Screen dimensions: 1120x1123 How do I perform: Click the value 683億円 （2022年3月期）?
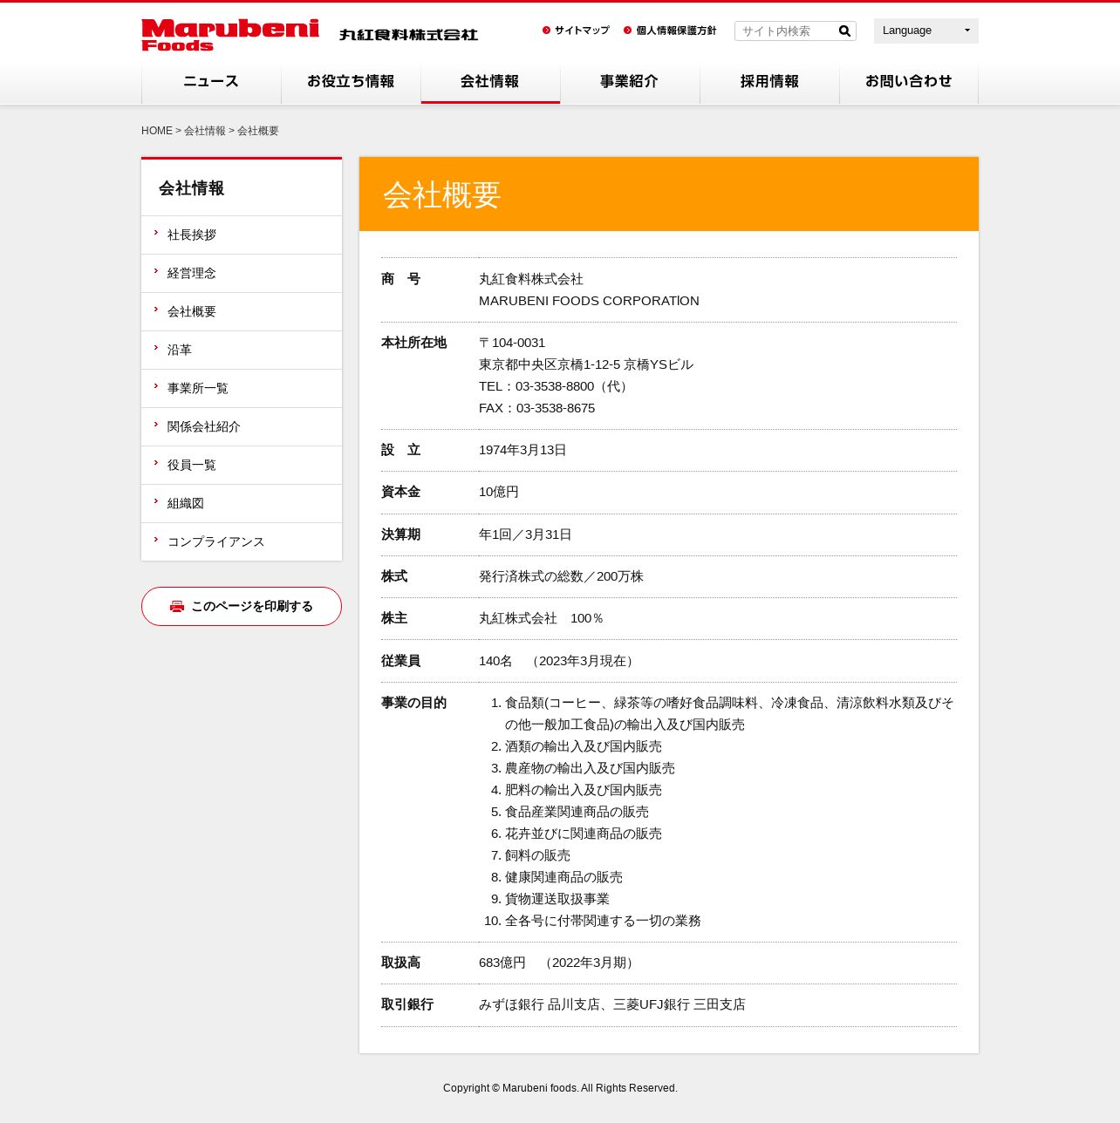pyautogui.click(x=559, y=963)
